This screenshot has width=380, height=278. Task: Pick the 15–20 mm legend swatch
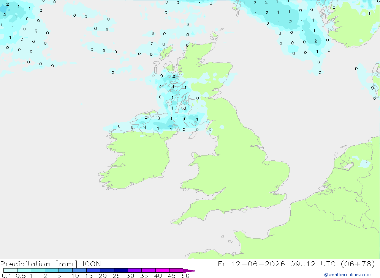[x=93, y=270]
